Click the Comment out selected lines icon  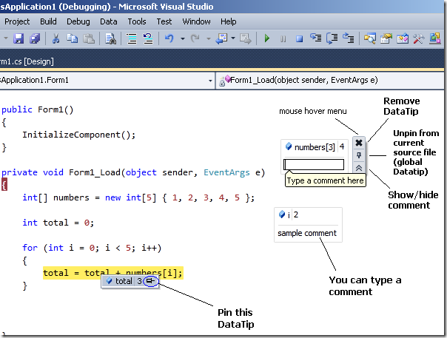click(132, 38)
